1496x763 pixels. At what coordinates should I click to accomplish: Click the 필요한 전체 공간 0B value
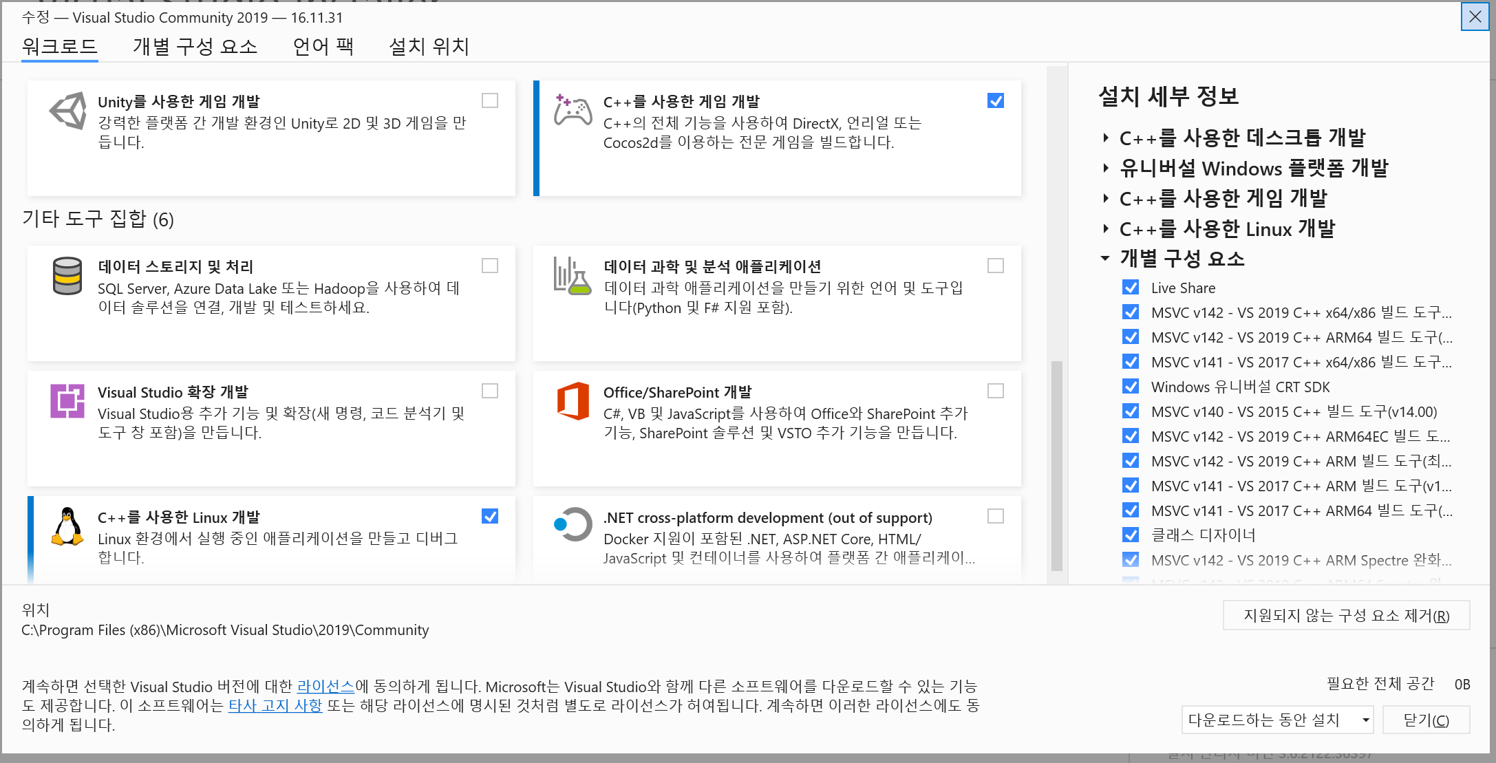pos(1462,685)
